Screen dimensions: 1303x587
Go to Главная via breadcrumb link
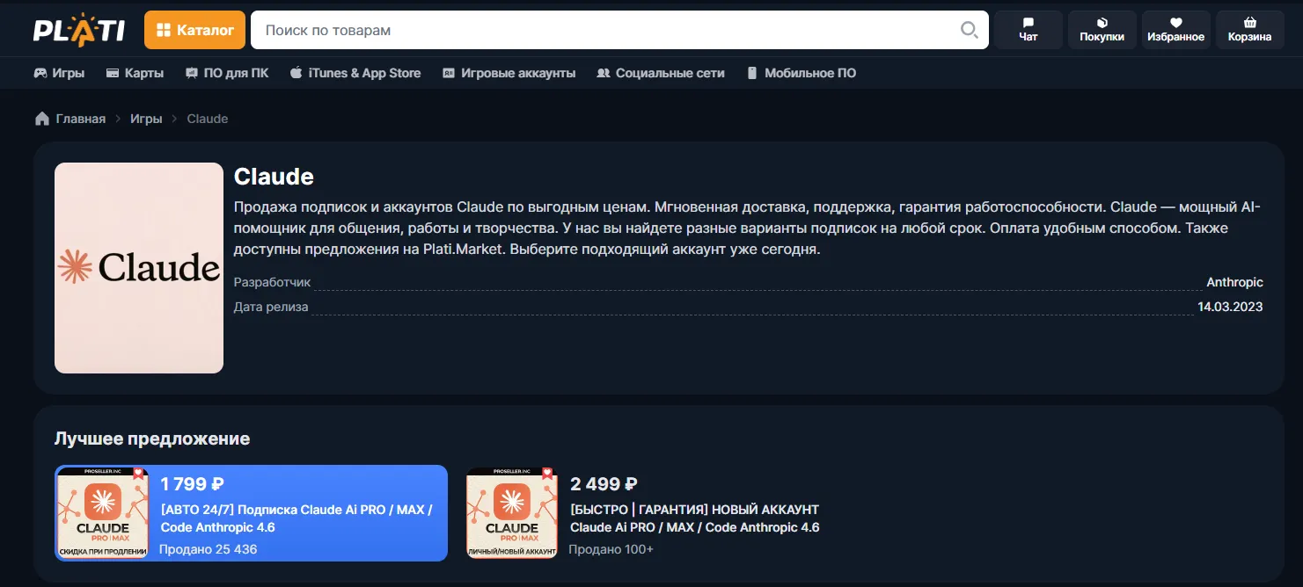click(81, 118)
